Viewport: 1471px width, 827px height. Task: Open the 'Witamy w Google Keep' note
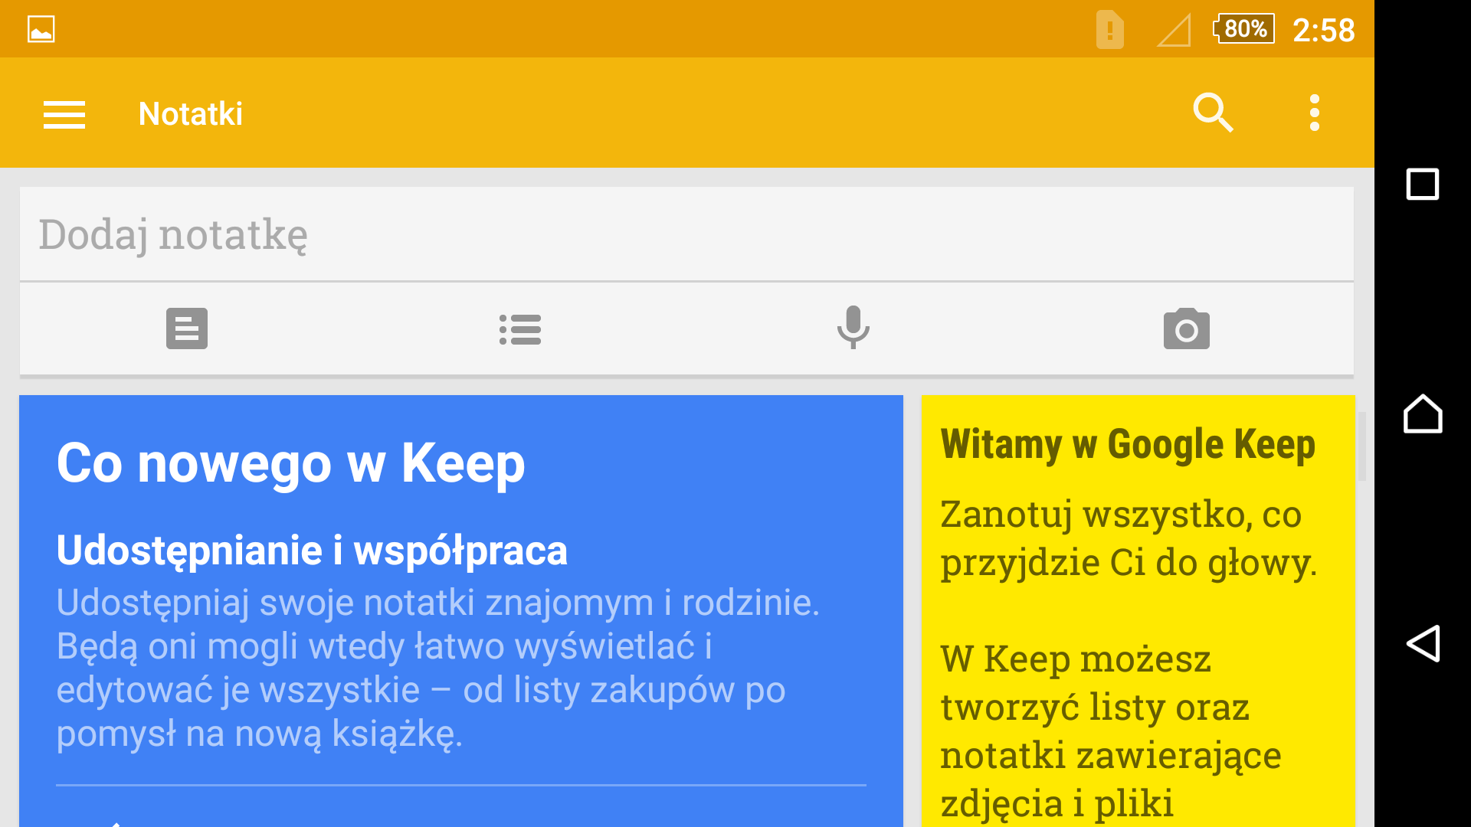pyautogui.click(x=1138, y=610)
